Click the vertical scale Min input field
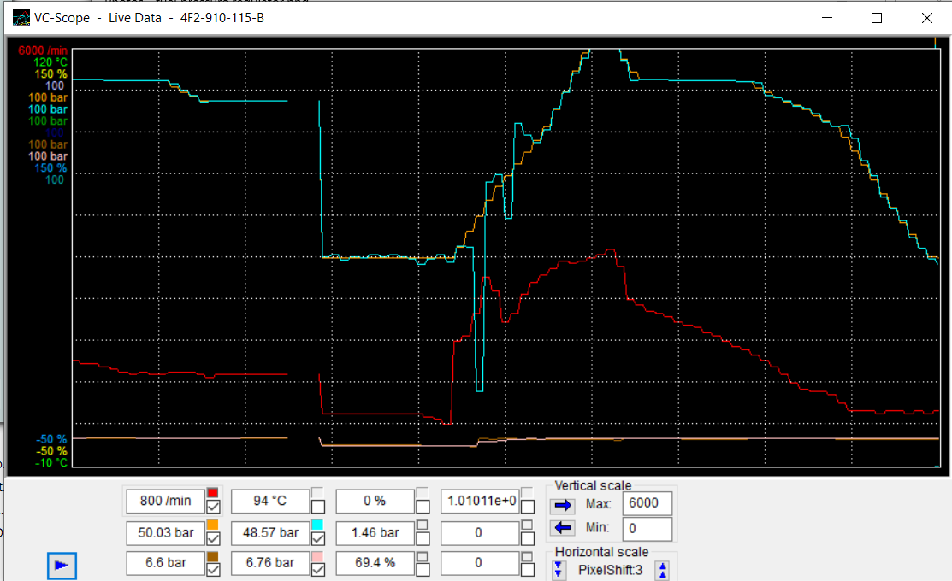 coord(647,529)
